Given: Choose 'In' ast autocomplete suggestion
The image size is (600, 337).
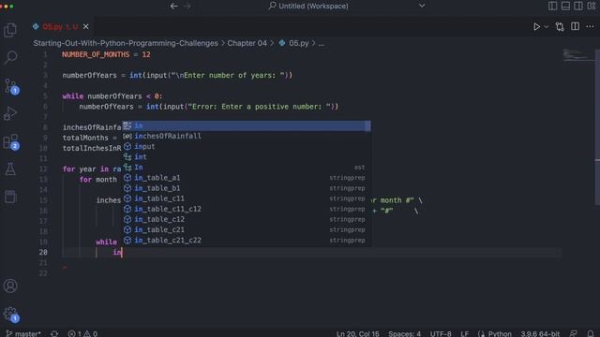Looking at the screenshot, I should pos(247,168).
